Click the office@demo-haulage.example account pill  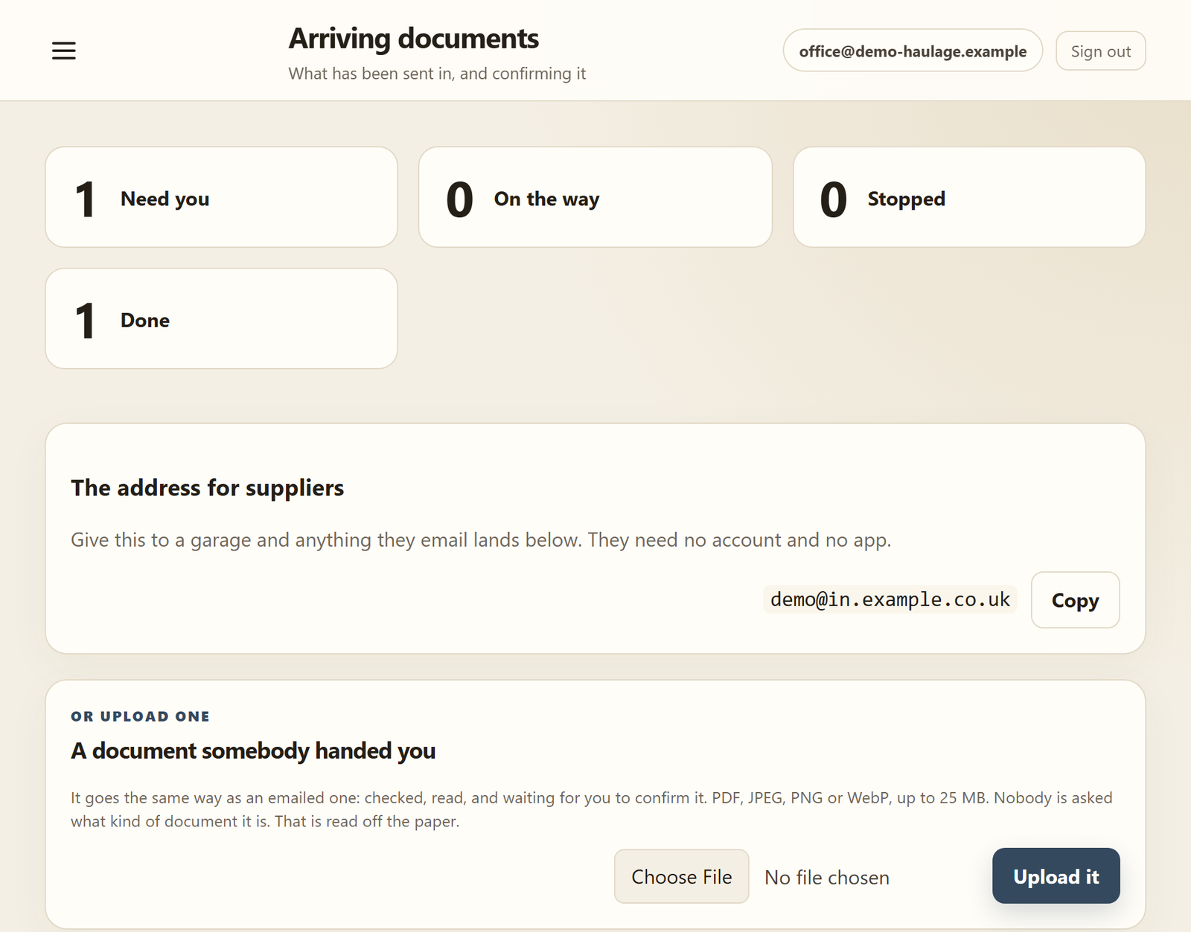tap(913, 51)
